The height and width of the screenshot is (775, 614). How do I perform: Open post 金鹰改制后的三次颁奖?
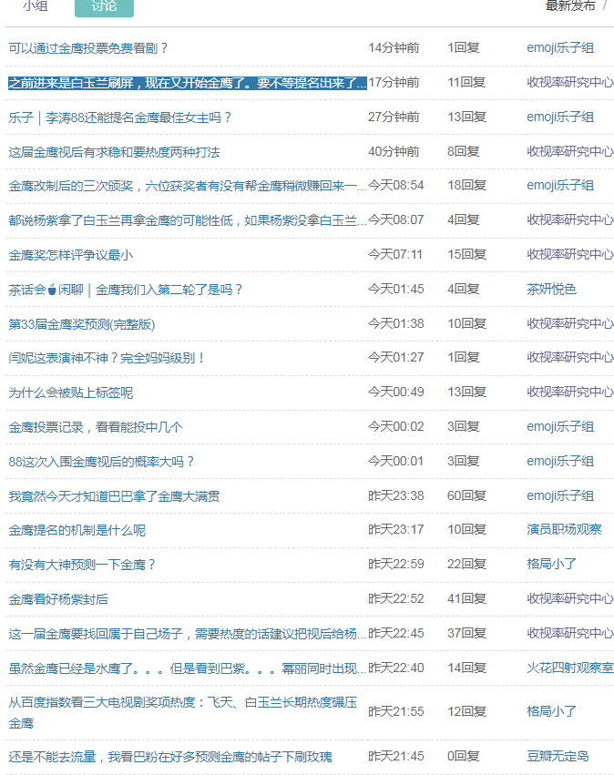point(188,186)
